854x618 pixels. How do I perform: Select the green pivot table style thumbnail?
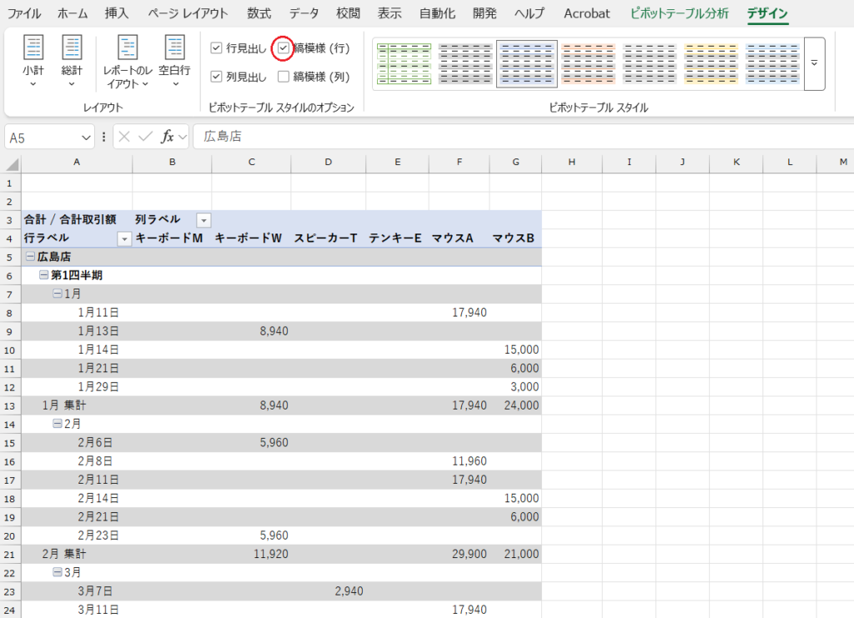click(x=404, y=63)
